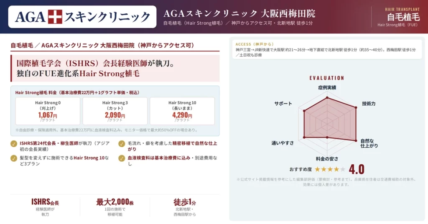Click the 料金の安さ radar chart label

pyautogui.click(x=327, y=159)
